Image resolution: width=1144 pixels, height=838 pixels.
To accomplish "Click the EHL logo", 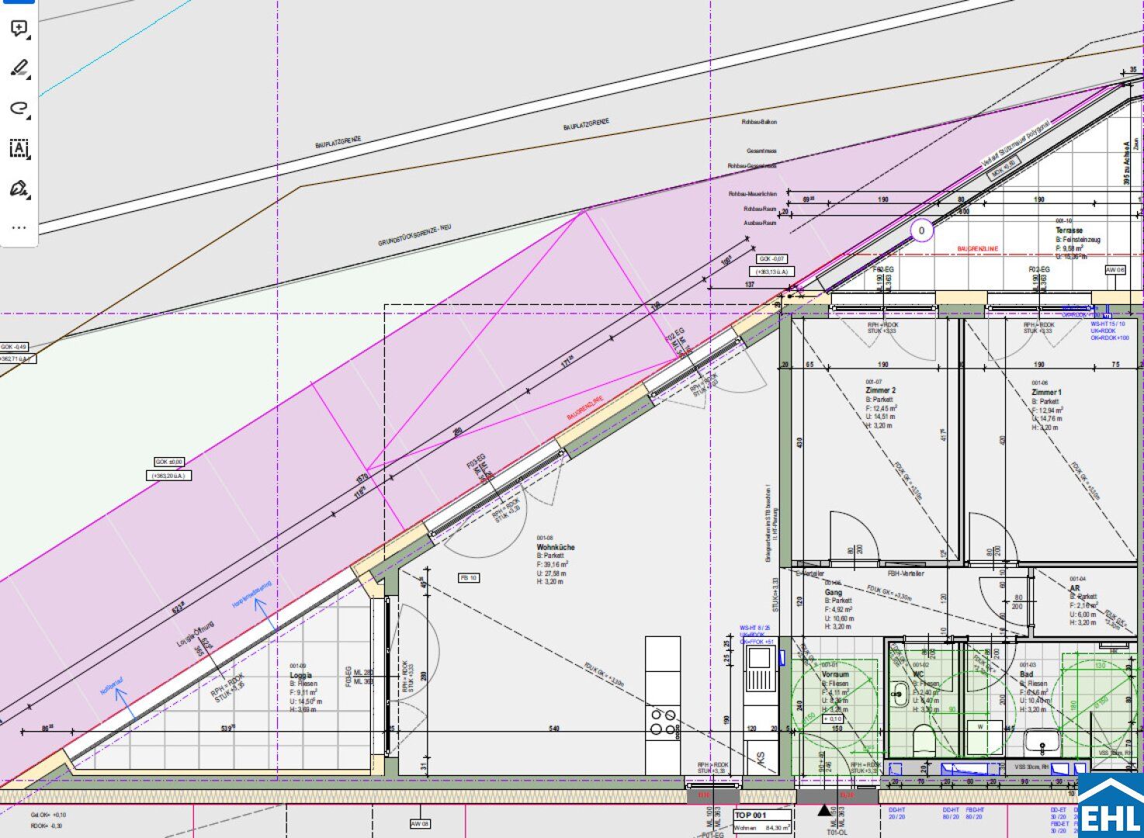I will pos(1111,807).
